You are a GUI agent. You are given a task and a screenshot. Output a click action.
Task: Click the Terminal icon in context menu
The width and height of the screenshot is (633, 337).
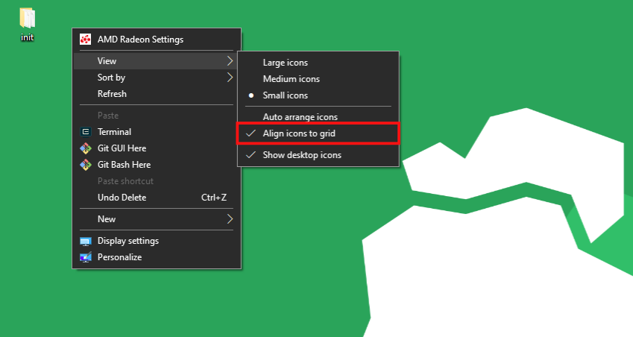tap(85, 131)
